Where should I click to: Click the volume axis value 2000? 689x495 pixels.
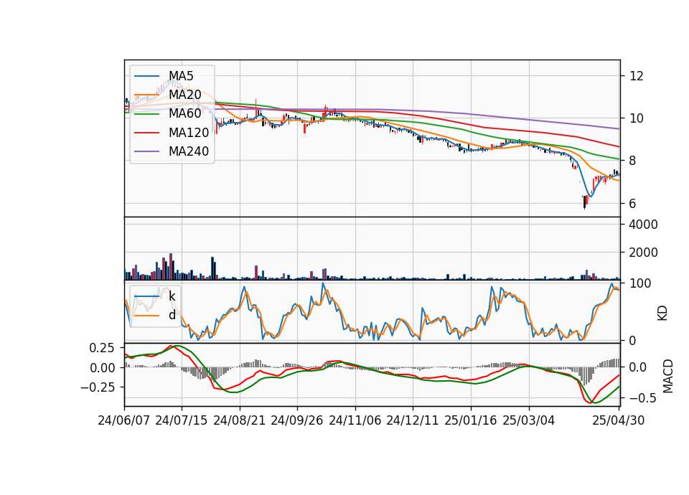(643, 253)
